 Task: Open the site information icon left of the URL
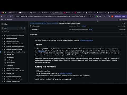[14, 16]
